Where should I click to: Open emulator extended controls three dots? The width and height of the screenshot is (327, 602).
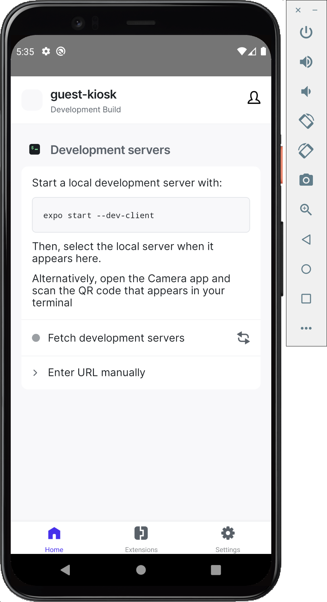coord(306,328)
